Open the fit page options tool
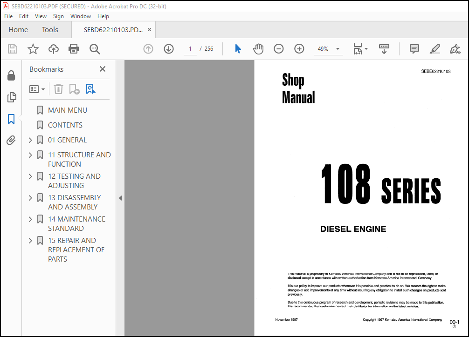 tap(358, 49)
